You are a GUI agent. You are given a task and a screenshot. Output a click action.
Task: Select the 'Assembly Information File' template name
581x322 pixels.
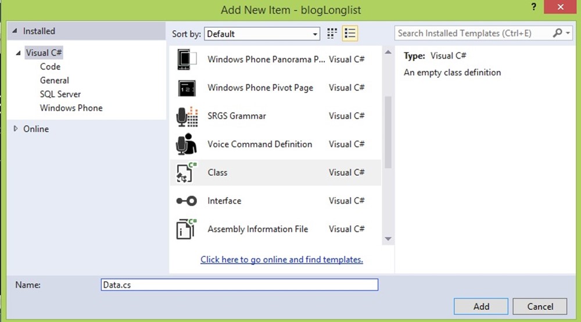[257, 229]
